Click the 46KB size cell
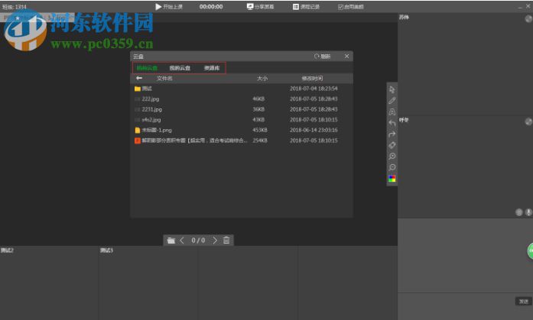Viewport: 533px width, 320px height. 258,99
